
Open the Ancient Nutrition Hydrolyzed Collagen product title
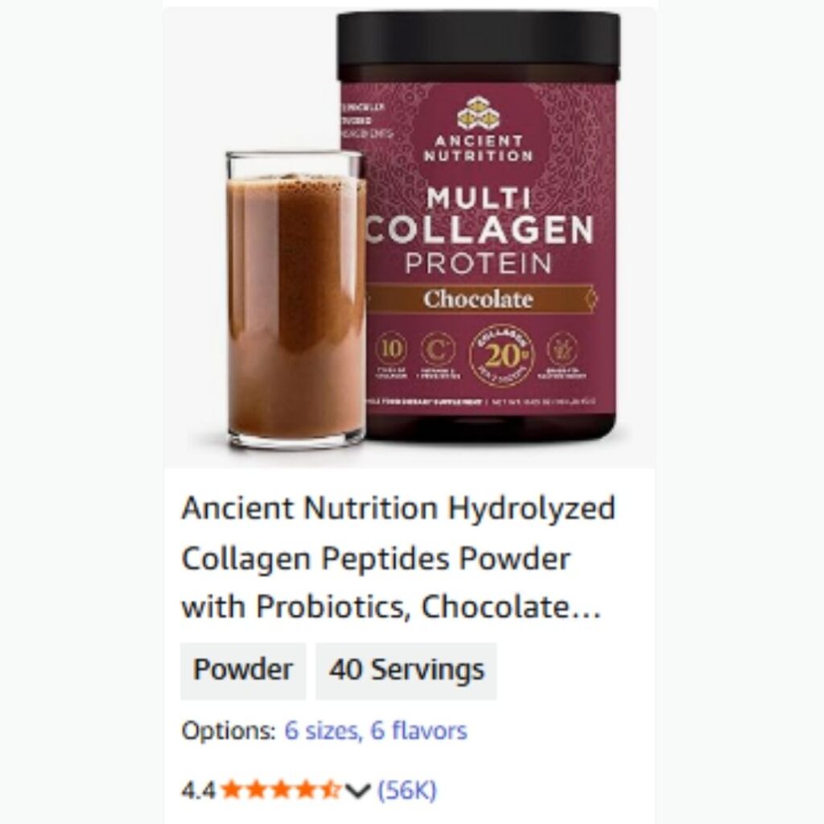[398, 558]
